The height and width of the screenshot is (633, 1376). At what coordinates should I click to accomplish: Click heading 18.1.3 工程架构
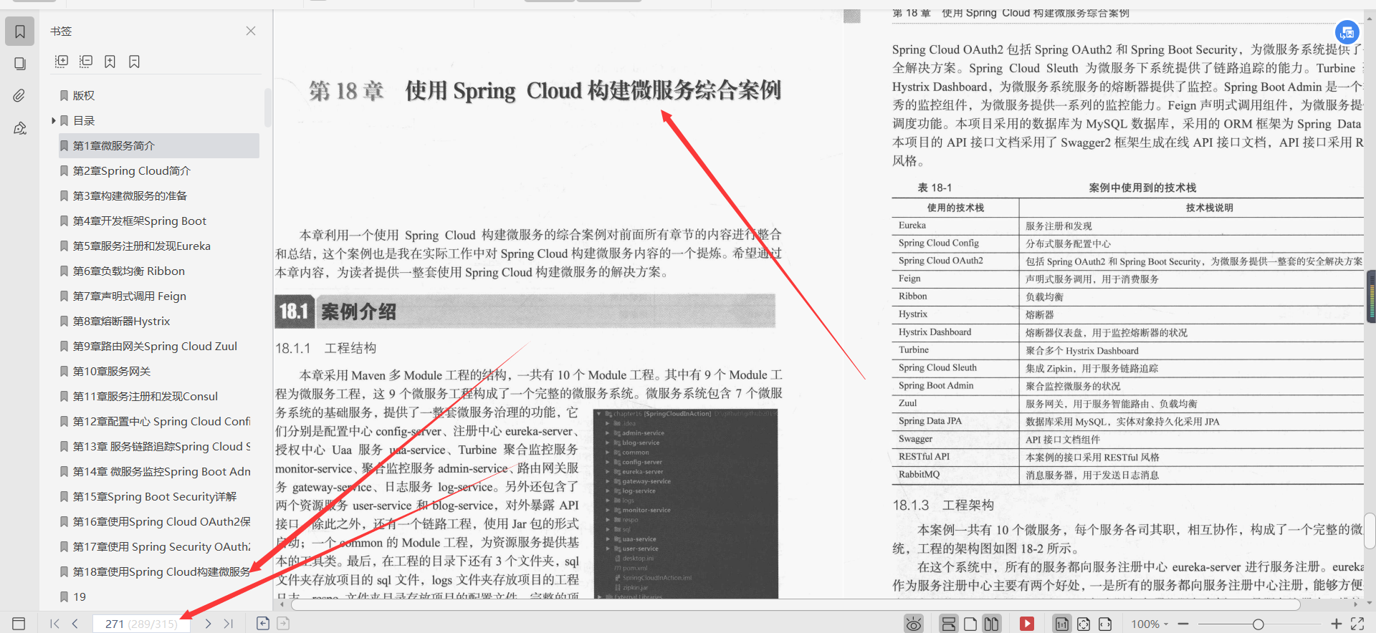(x=943, y=505)
